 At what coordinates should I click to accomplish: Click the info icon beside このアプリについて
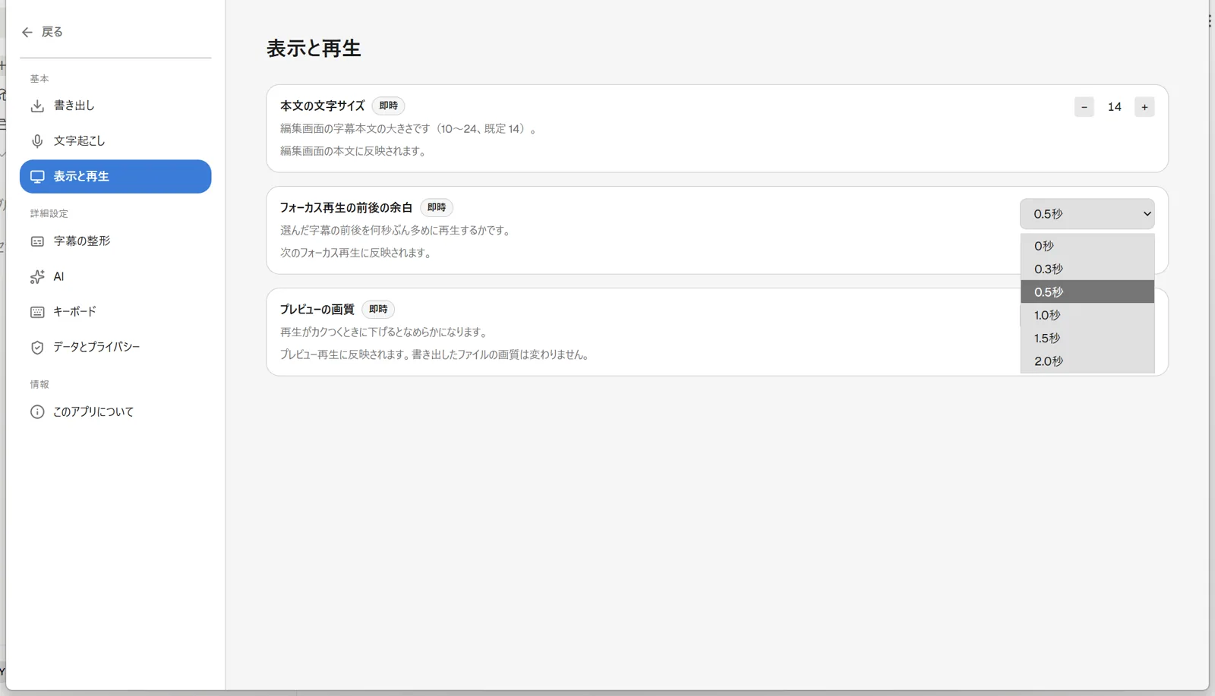click(x=37, y=412)
